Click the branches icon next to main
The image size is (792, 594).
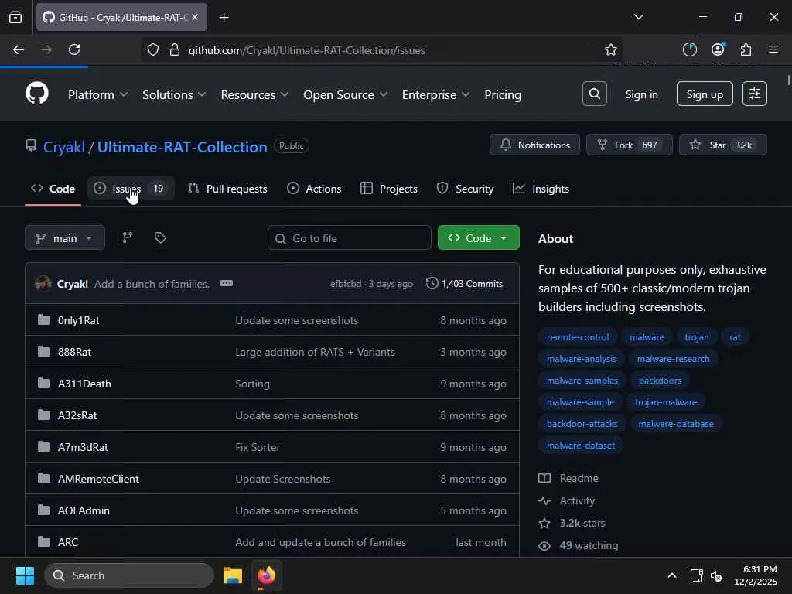point(128,238)
